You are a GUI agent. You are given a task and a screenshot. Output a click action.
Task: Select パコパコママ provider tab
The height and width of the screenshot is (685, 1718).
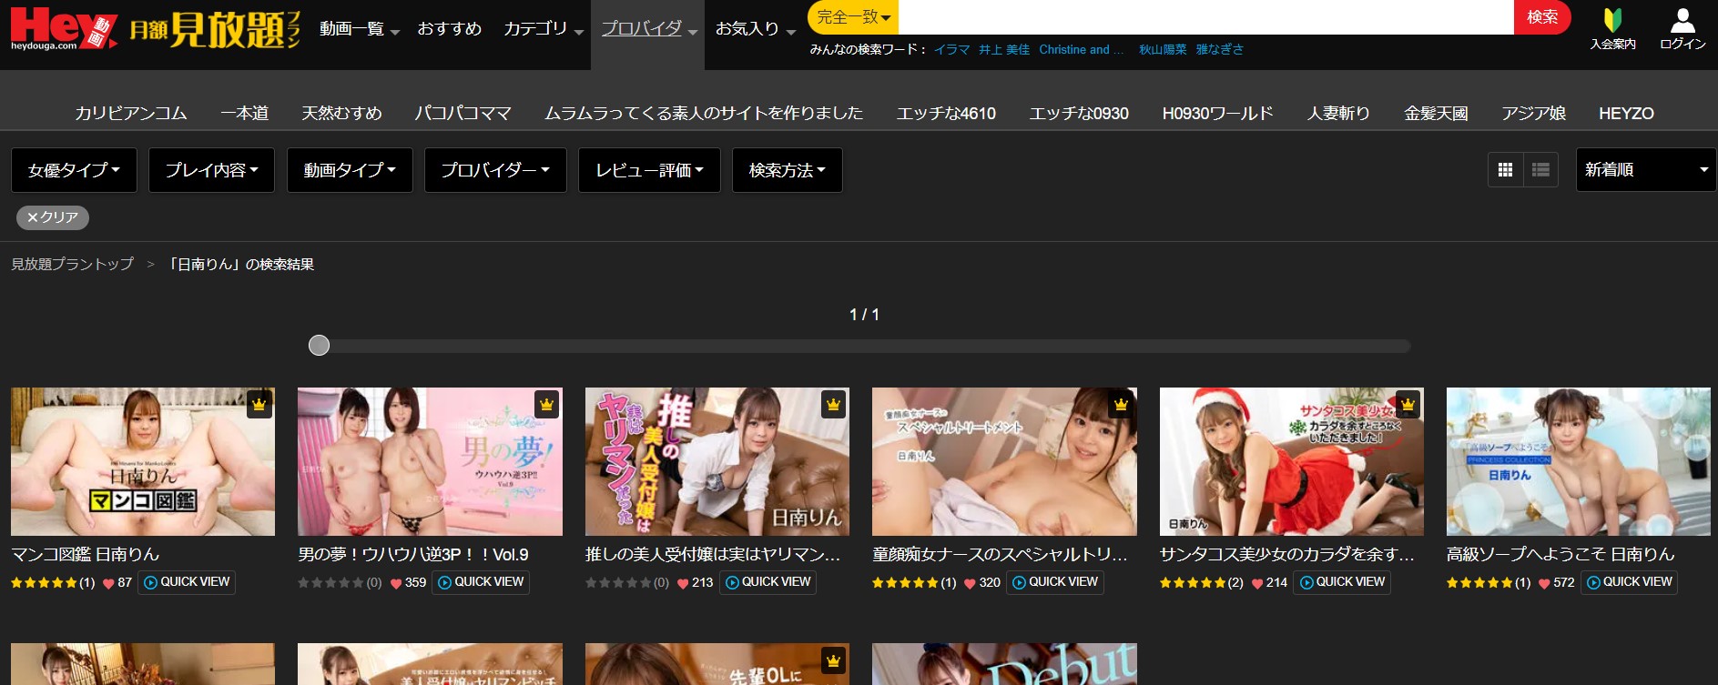coord(463,114)
